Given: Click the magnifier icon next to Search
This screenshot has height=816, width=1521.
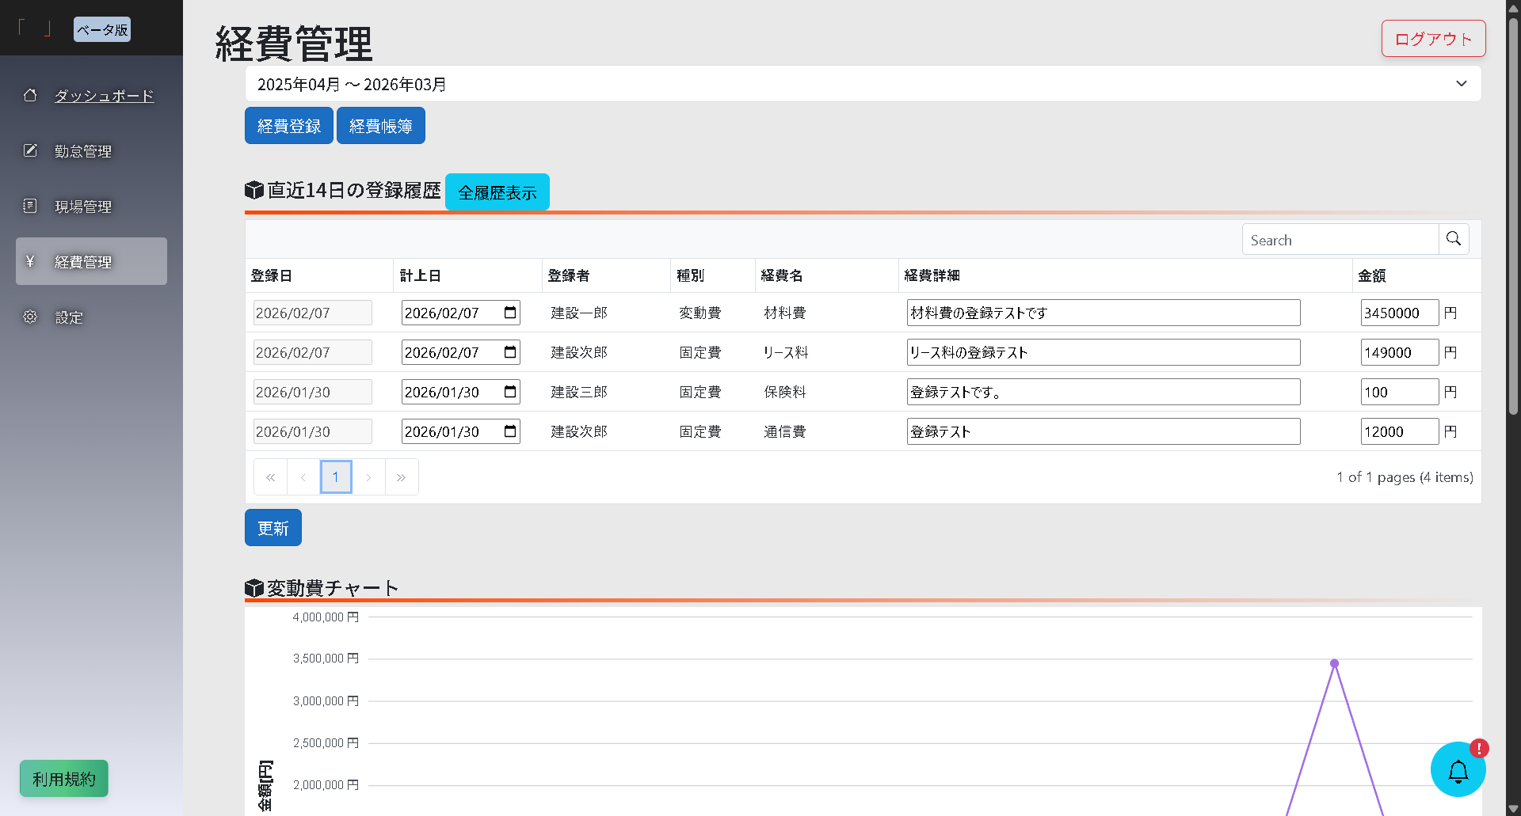Looking at the screenshot, I should (1454, 238).
